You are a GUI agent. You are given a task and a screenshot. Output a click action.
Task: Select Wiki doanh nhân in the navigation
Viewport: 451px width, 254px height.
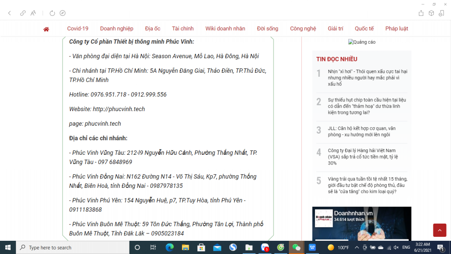(x=225, y=29)
